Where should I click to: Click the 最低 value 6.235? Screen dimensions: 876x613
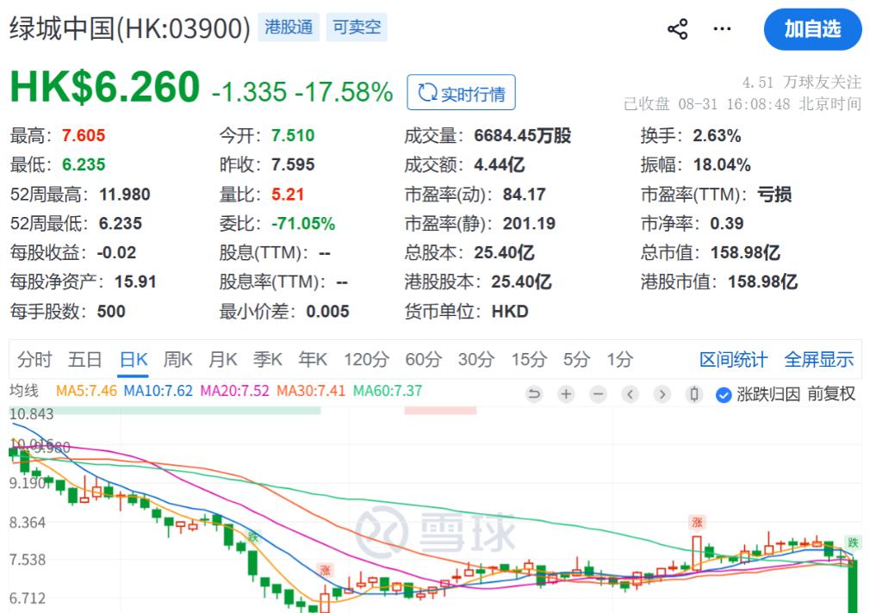pos(84,164)
